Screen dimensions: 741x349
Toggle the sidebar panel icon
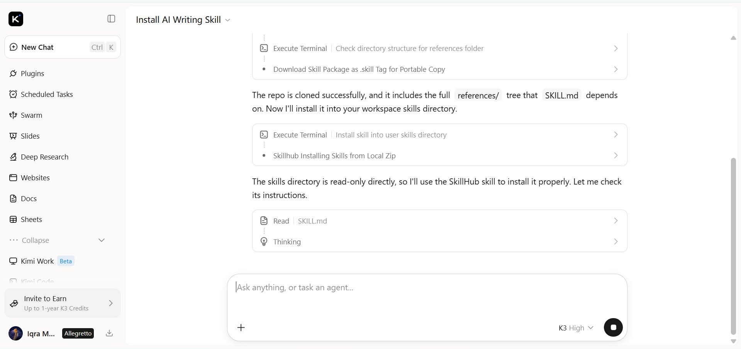tap(111, 19)
